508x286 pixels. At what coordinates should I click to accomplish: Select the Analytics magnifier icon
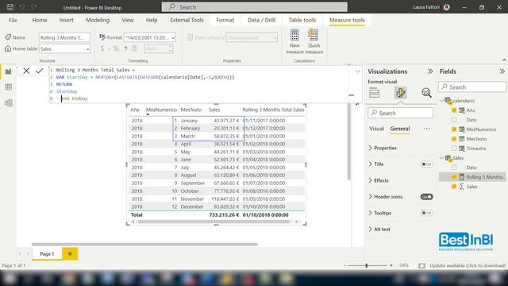coord(426,93)
